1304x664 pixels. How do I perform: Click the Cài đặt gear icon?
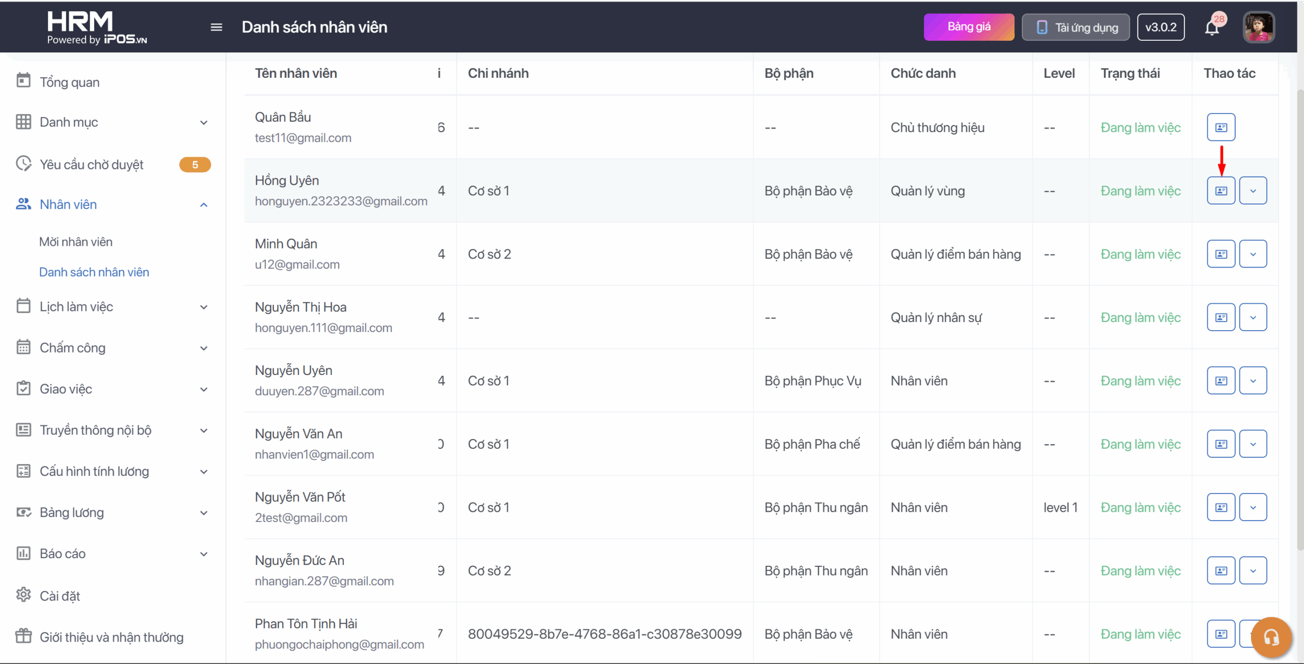click(23, 595)
